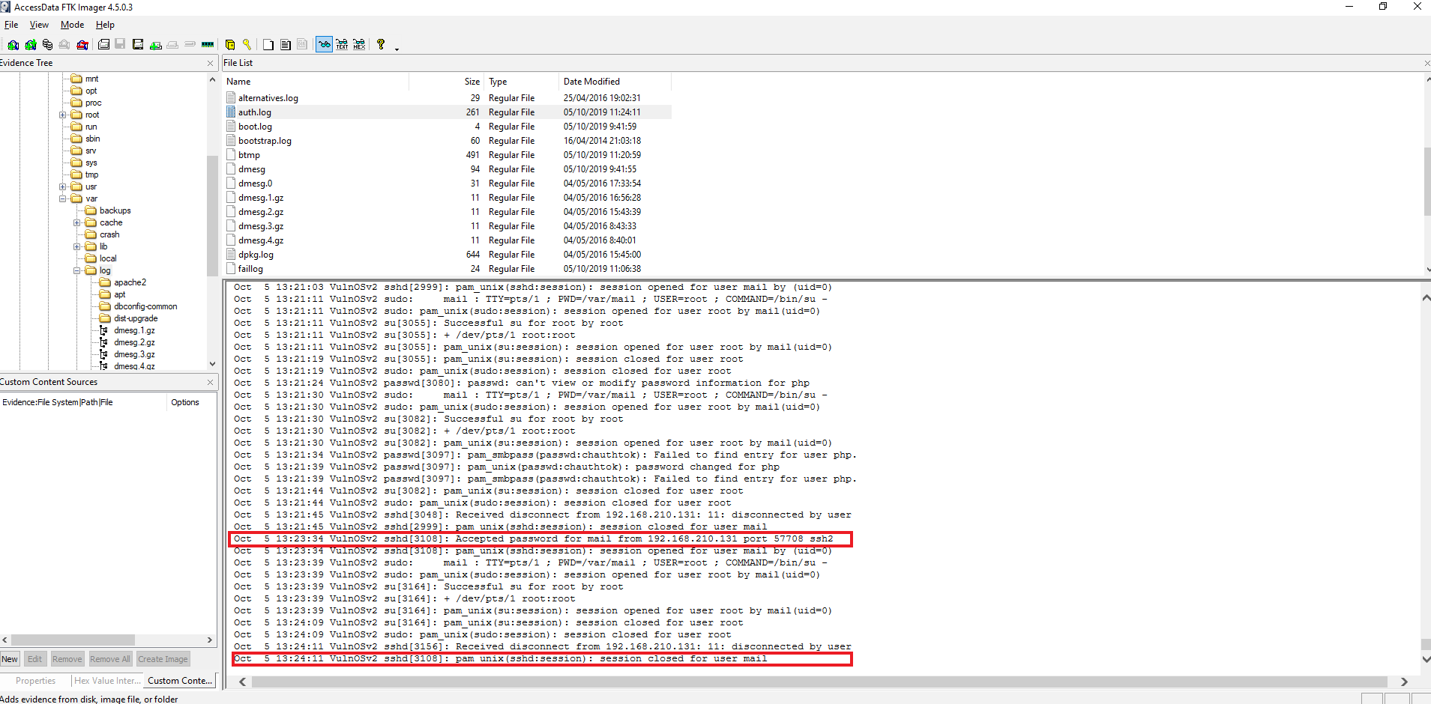Image resolution: width=1431 pixels, height=704 pixels.
Task: Open the Mode menu
Action: click(x=72, y=25)
